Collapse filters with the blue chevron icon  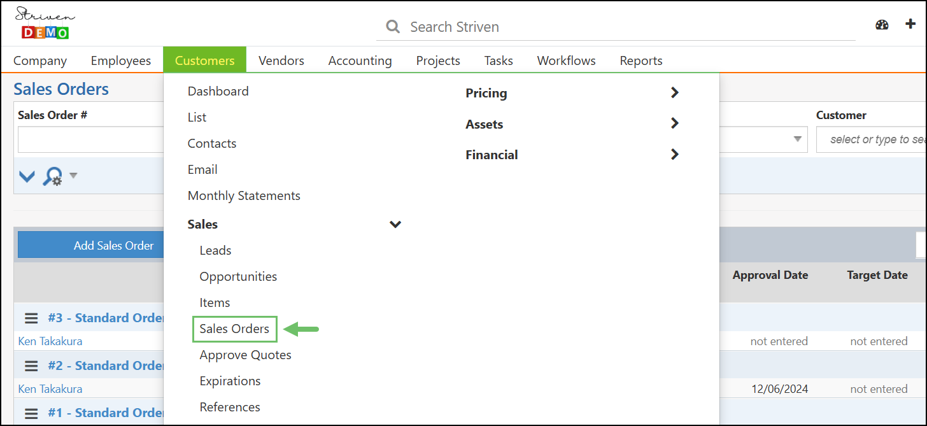27,176
